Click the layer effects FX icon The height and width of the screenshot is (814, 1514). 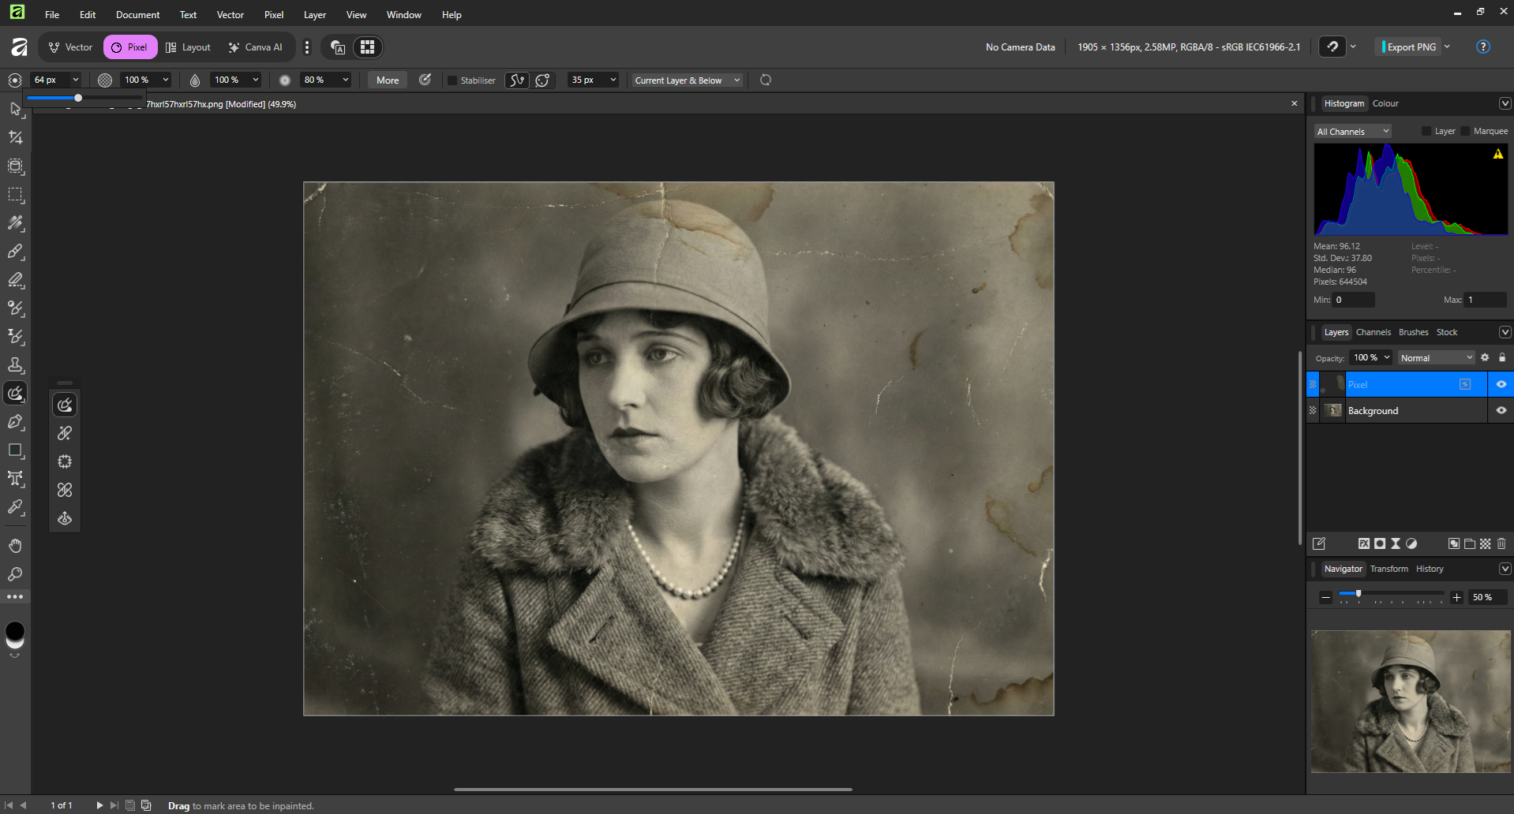[1363, 543]
